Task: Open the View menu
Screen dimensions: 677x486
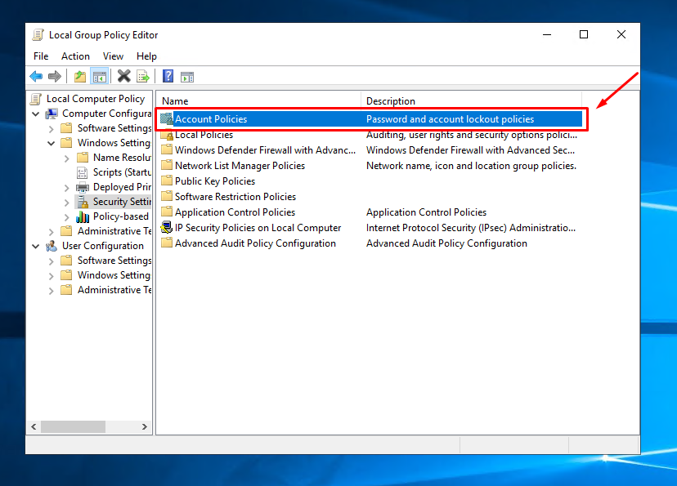Action: coord(113,56)
